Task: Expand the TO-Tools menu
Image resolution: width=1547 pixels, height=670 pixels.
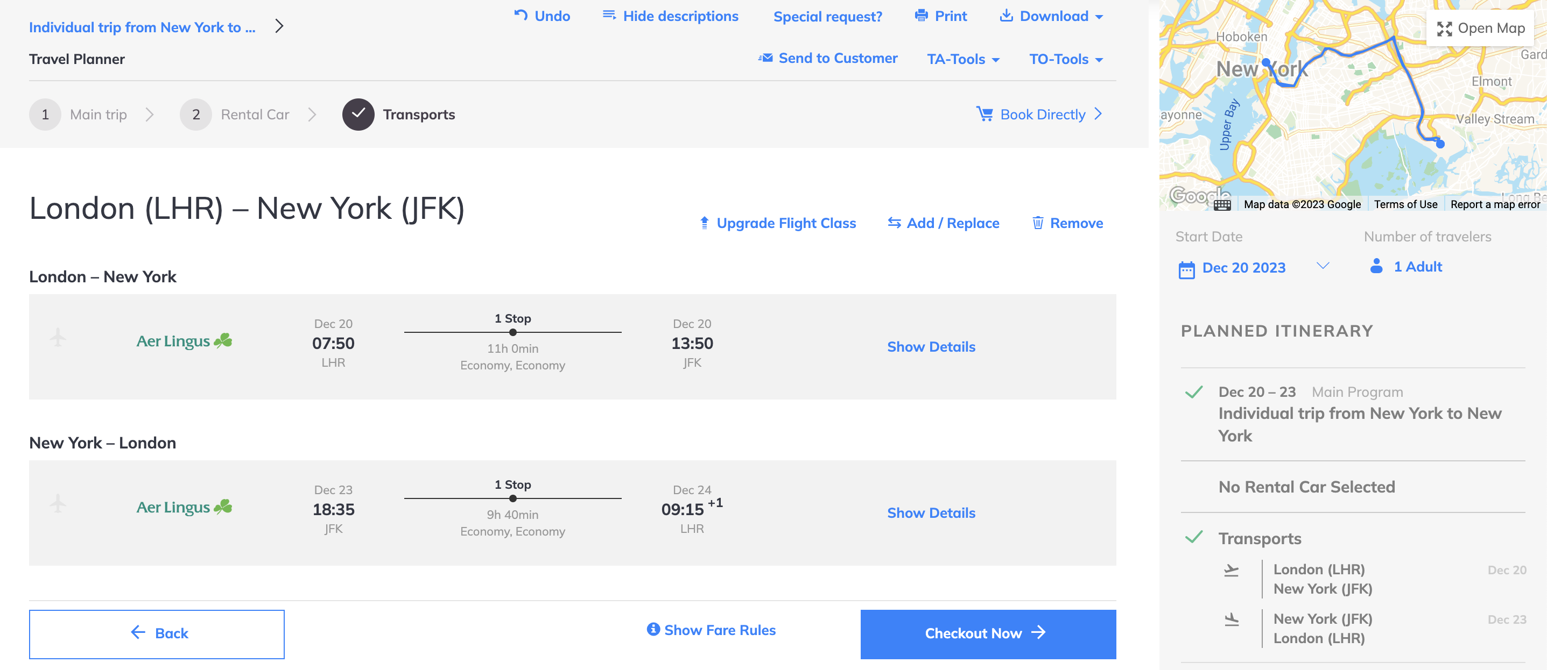Action: pos(1066,59)
